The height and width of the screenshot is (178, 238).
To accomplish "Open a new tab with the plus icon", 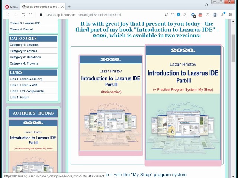I will 69,7.
